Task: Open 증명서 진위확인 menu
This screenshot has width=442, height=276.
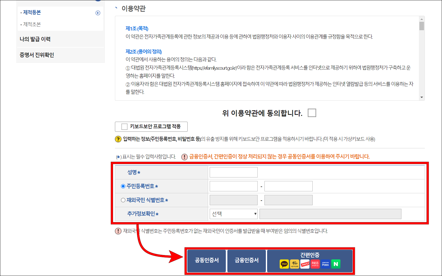Action: coord(37,55)
